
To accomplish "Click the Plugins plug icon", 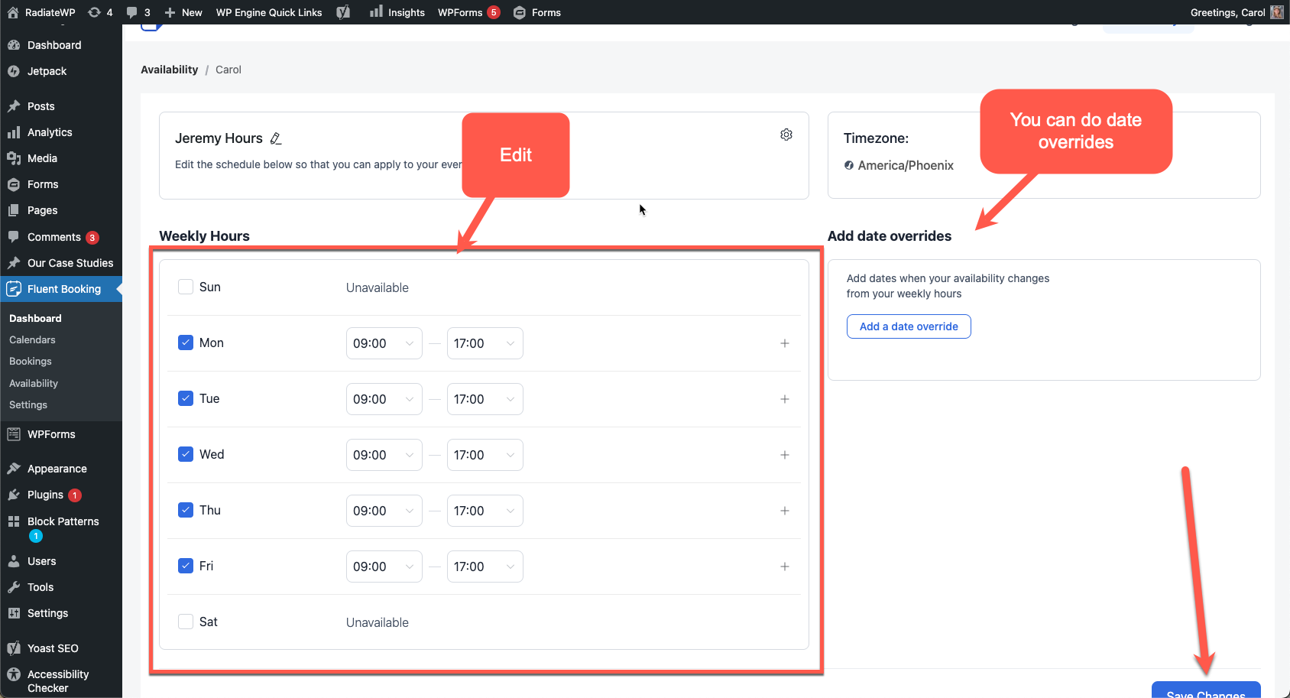I will pyautogui.click(x=14, y=495).
